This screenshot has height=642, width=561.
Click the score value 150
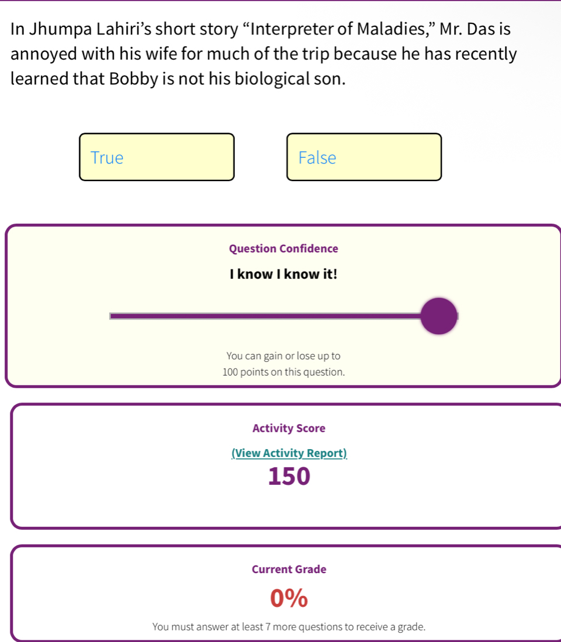tap(289, 476)
